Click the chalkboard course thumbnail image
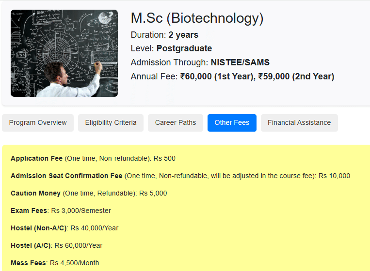Image resolution: width=370 pixels, height=271 pixels. [64, 53]
